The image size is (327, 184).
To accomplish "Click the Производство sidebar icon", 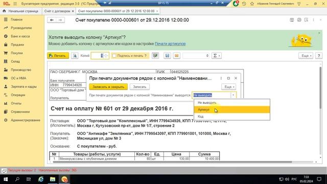I will point(6,70).
